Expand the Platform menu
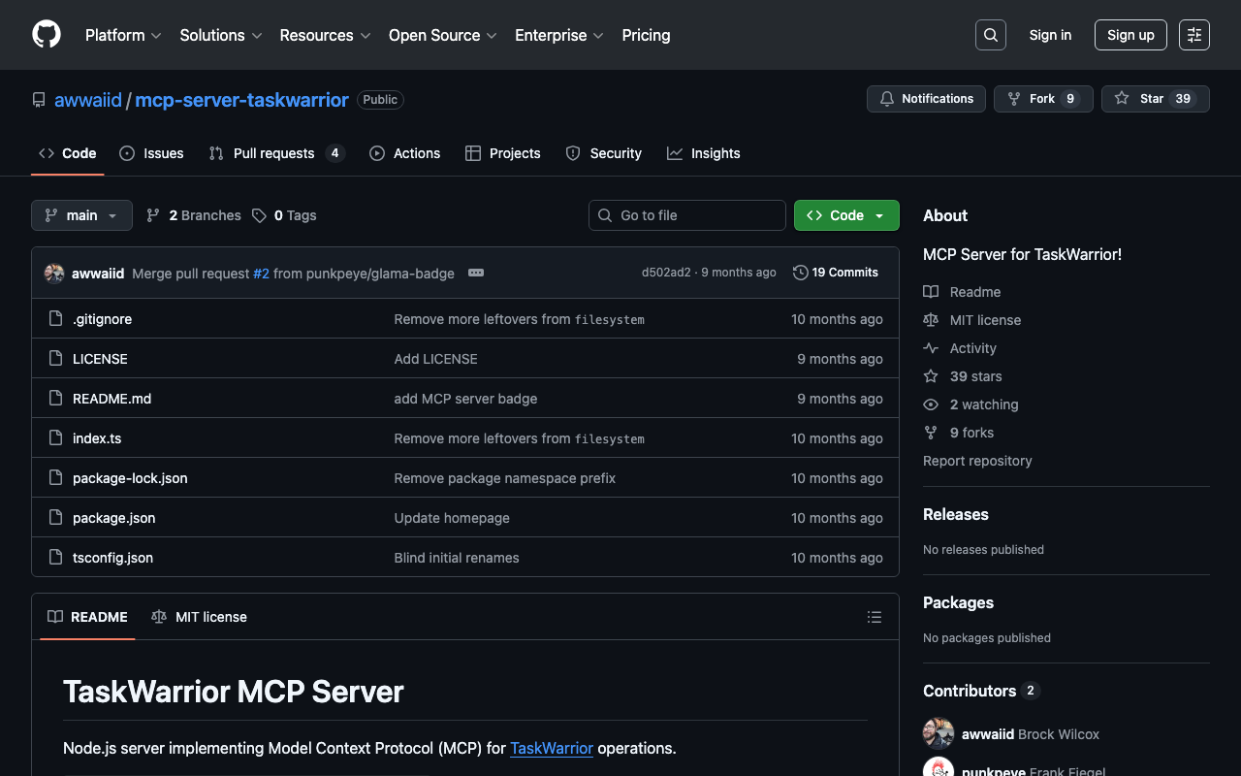 (123, 35)
